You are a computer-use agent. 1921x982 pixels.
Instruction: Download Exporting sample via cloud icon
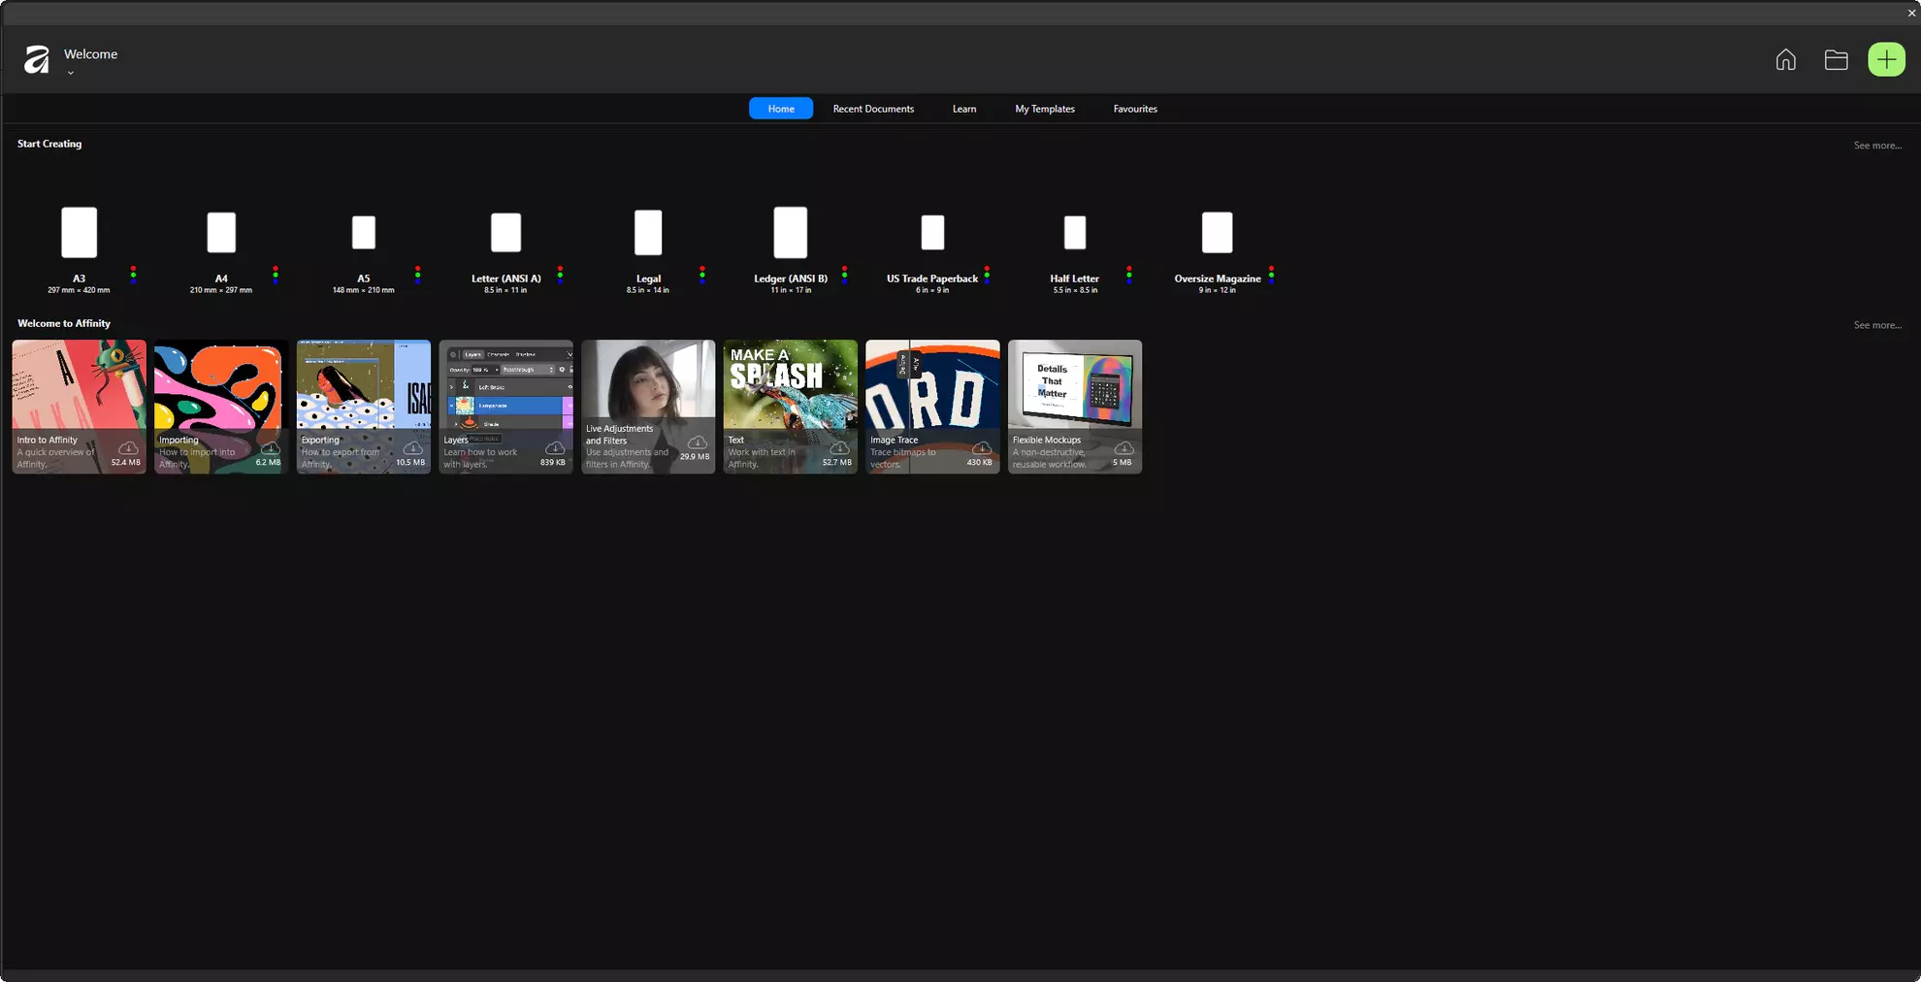tap(412, 448)
